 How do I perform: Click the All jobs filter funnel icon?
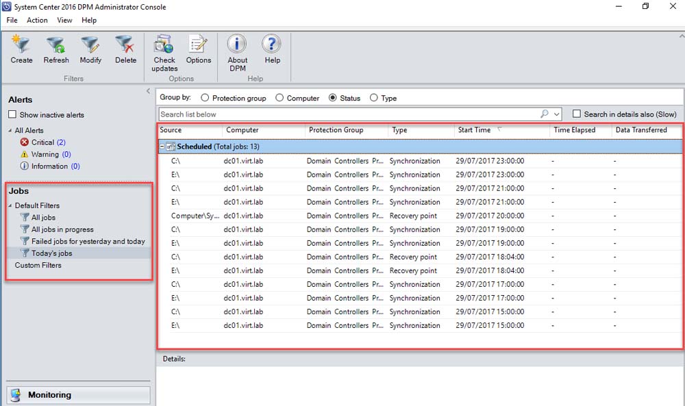[x=25, y=217]
